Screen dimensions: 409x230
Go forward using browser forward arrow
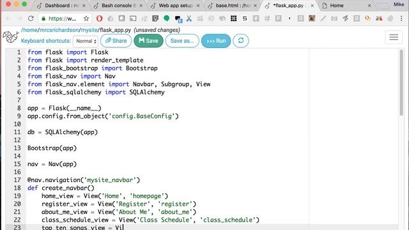[x=19, y=19]
